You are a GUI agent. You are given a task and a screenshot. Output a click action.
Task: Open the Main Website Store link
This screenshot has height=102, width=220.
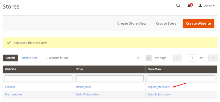coord(88,94)
